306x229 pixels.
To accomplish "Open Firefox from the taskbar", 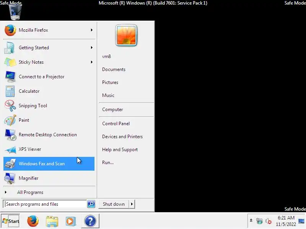I will 33,221.
